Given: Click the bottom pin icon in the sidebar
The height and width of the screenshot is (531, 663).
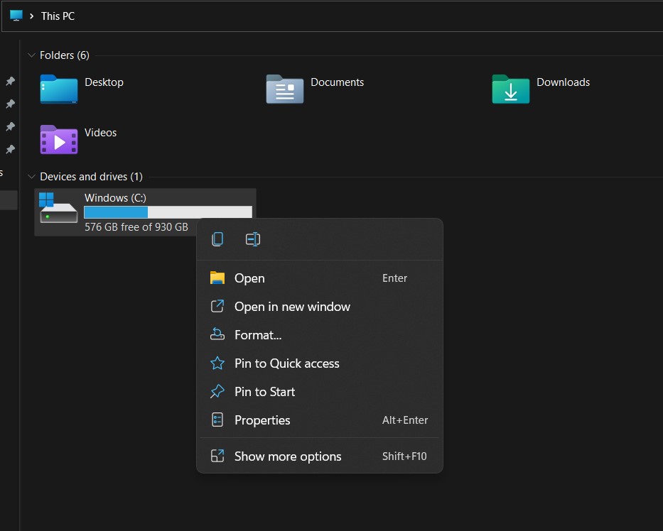Looking at the screenshot, I should coord(9,149).
